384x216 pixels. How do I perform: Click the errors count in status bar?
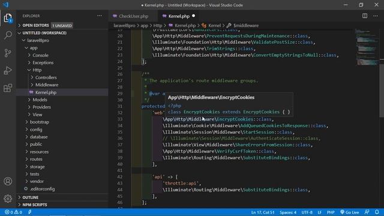pyautogui.click(x=9, y=212)
